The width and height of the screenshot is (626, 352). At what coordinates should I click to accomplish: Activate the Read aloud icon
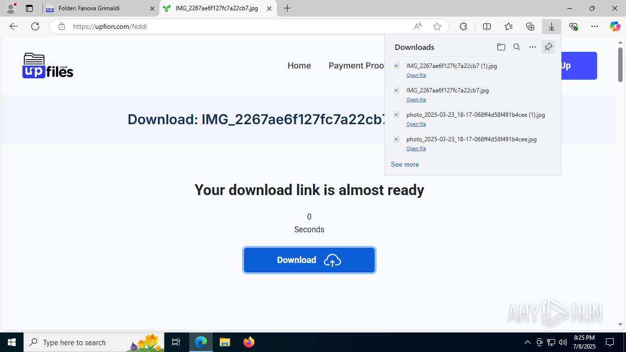click(x=418, y=26)
